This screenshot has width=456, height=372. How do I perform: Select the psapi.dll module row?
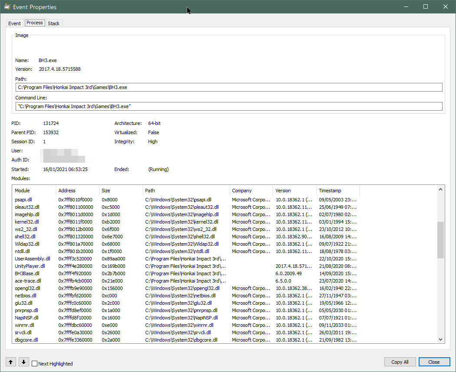click(x=186, y=200)
